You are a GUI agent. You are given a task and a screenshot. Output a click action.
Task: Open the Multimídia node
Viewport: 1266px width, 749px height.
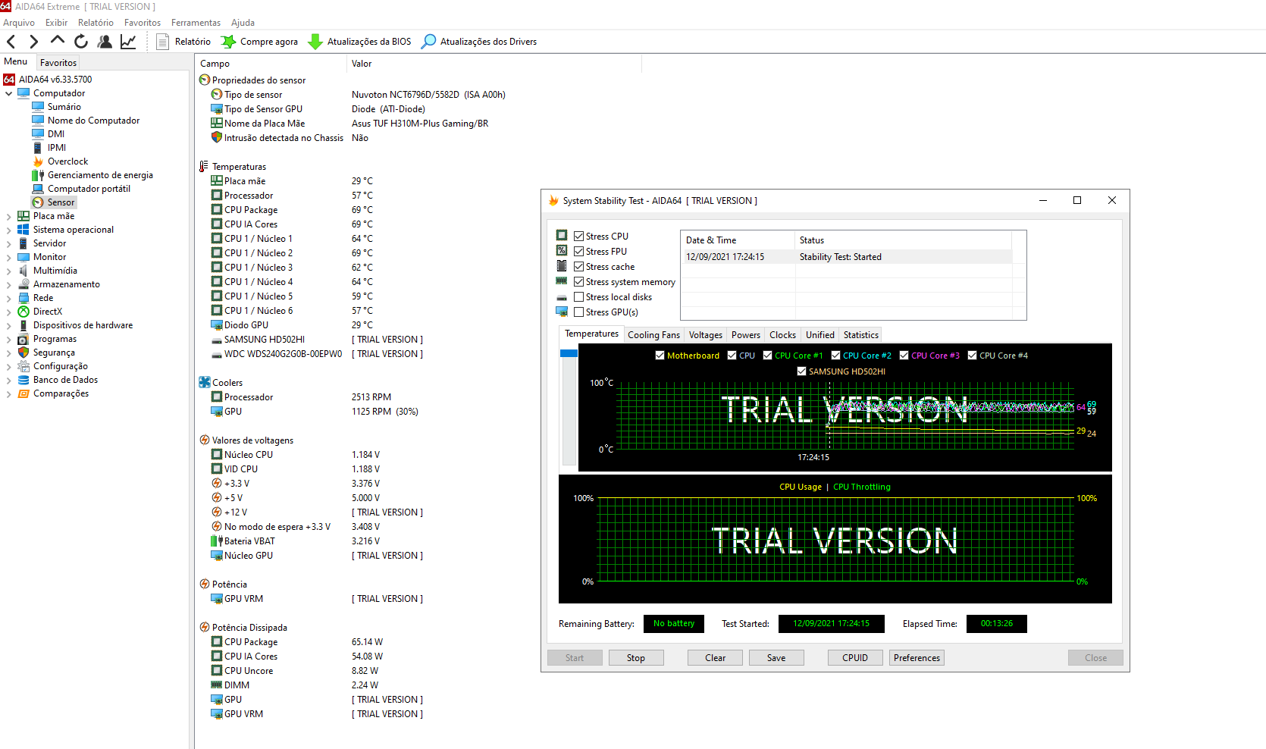55,271
